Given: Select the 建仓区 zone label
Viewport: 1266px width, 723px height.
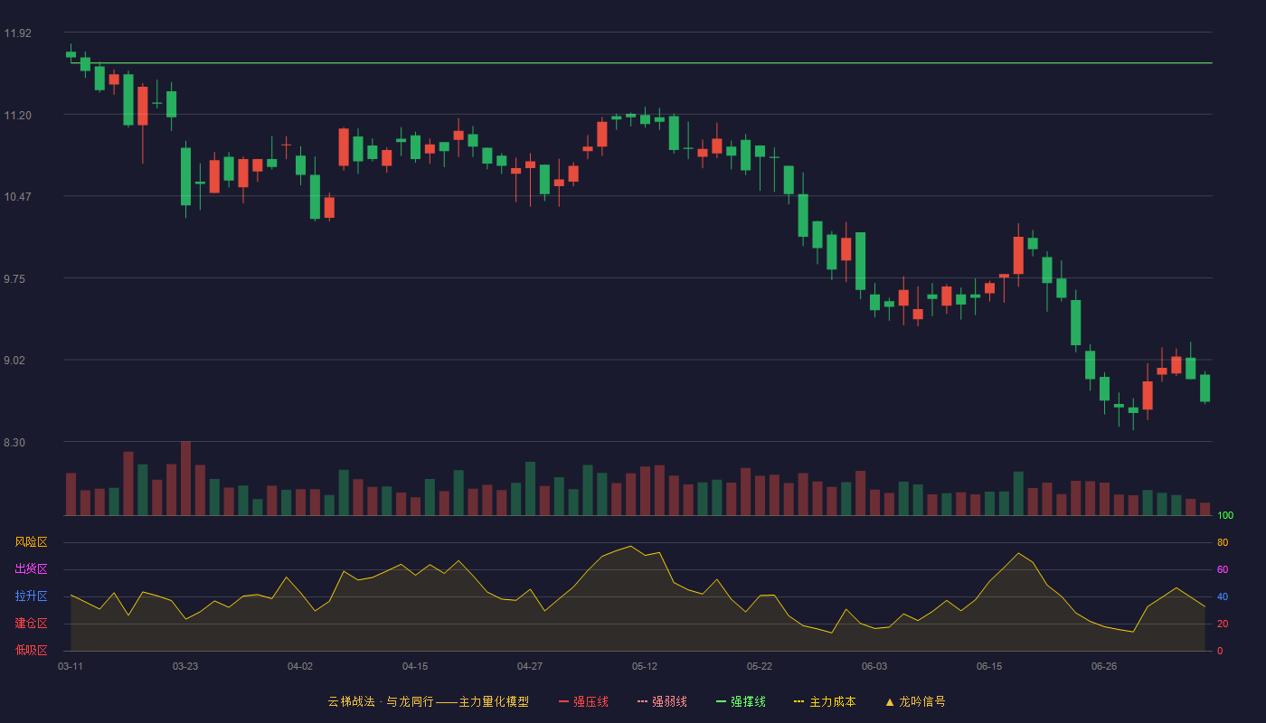Looking at the screenshot, I should pos(31,624).
